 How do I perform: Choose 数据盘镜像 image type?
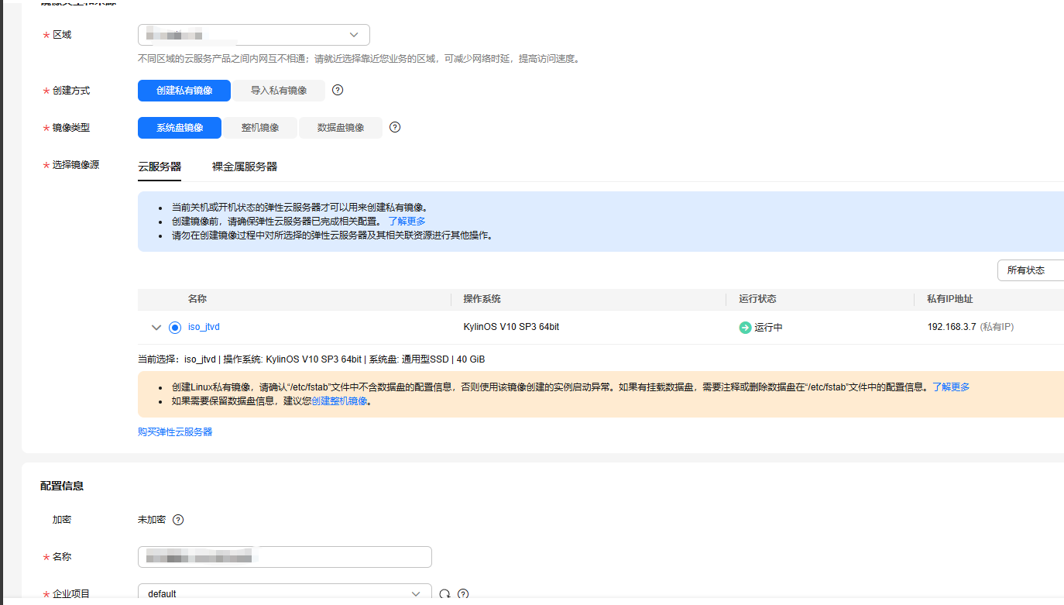[341, 128]
